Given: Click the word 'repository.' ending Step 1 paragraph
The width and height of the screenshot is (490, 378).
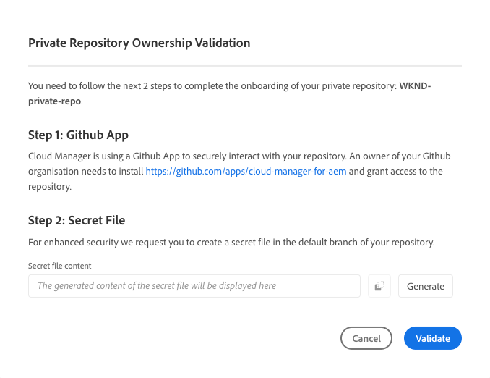Looking at the screenshot, I should [50, 187].
